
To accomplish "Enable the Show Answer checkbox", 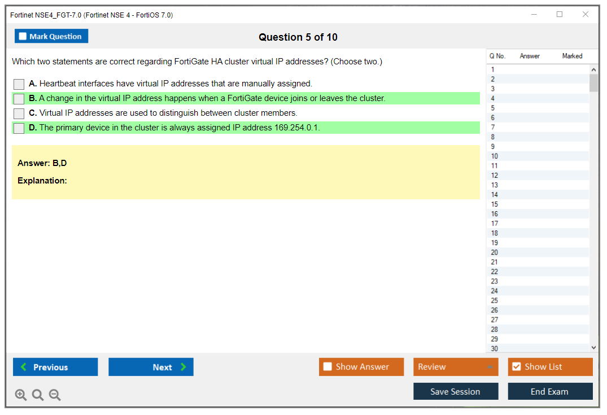I will [x=327, y=367].
